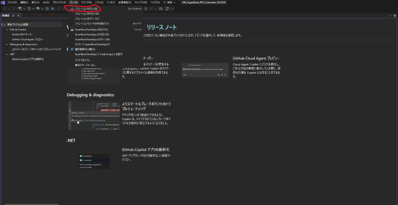398x205 pixels.
Task: Click the breakpoint troubleshooting thumbnail image
Action: [x=94, y=116]
